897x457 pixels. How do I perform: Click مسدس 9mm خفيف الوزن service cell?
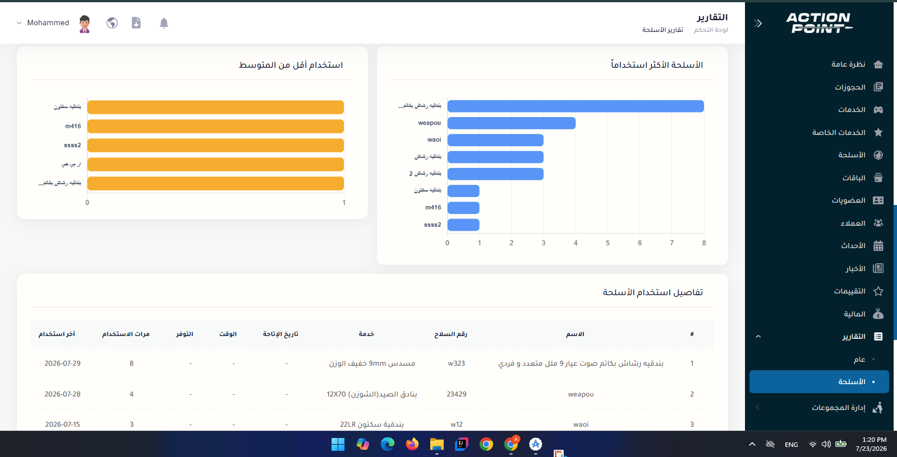(372, 363)
